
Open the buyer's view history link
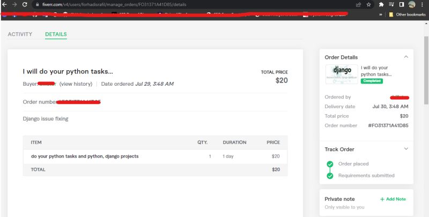(x=76, y=84)
